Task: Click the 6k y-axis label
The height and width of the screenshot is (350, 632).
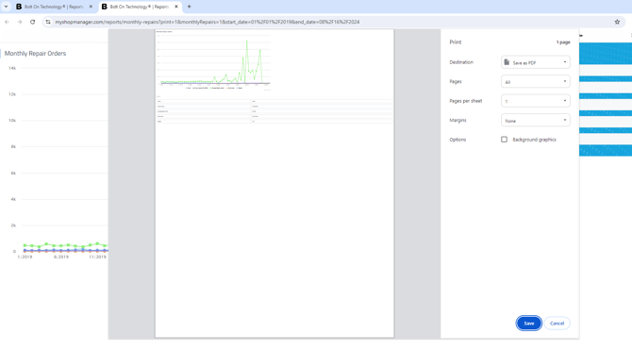Action: [x=14, y=173]
